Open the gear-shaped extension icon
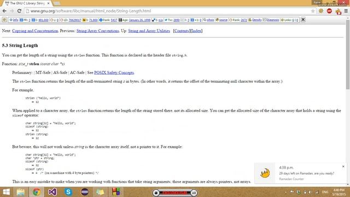Screen dimensions: 350x197 pyautogui.click(x=321, y=11)
